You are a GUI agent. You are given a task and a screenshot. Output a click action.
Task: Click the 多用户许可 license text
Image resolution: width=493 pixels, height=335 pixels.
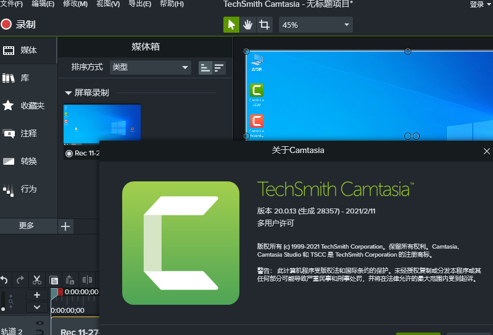click(x=275, y=223)
